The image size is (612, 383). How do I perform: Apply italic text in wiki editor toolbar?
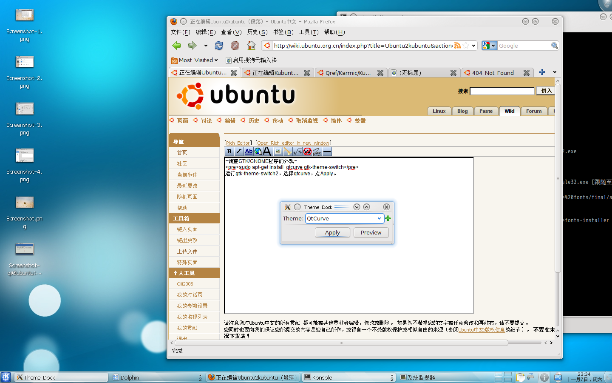tap(239, 151)
